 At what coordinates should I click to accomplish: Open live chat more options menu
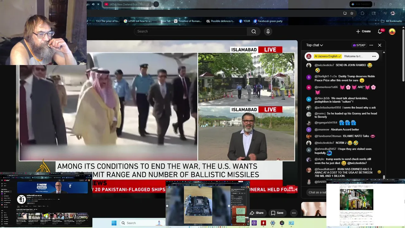click(x=371, y=45)
